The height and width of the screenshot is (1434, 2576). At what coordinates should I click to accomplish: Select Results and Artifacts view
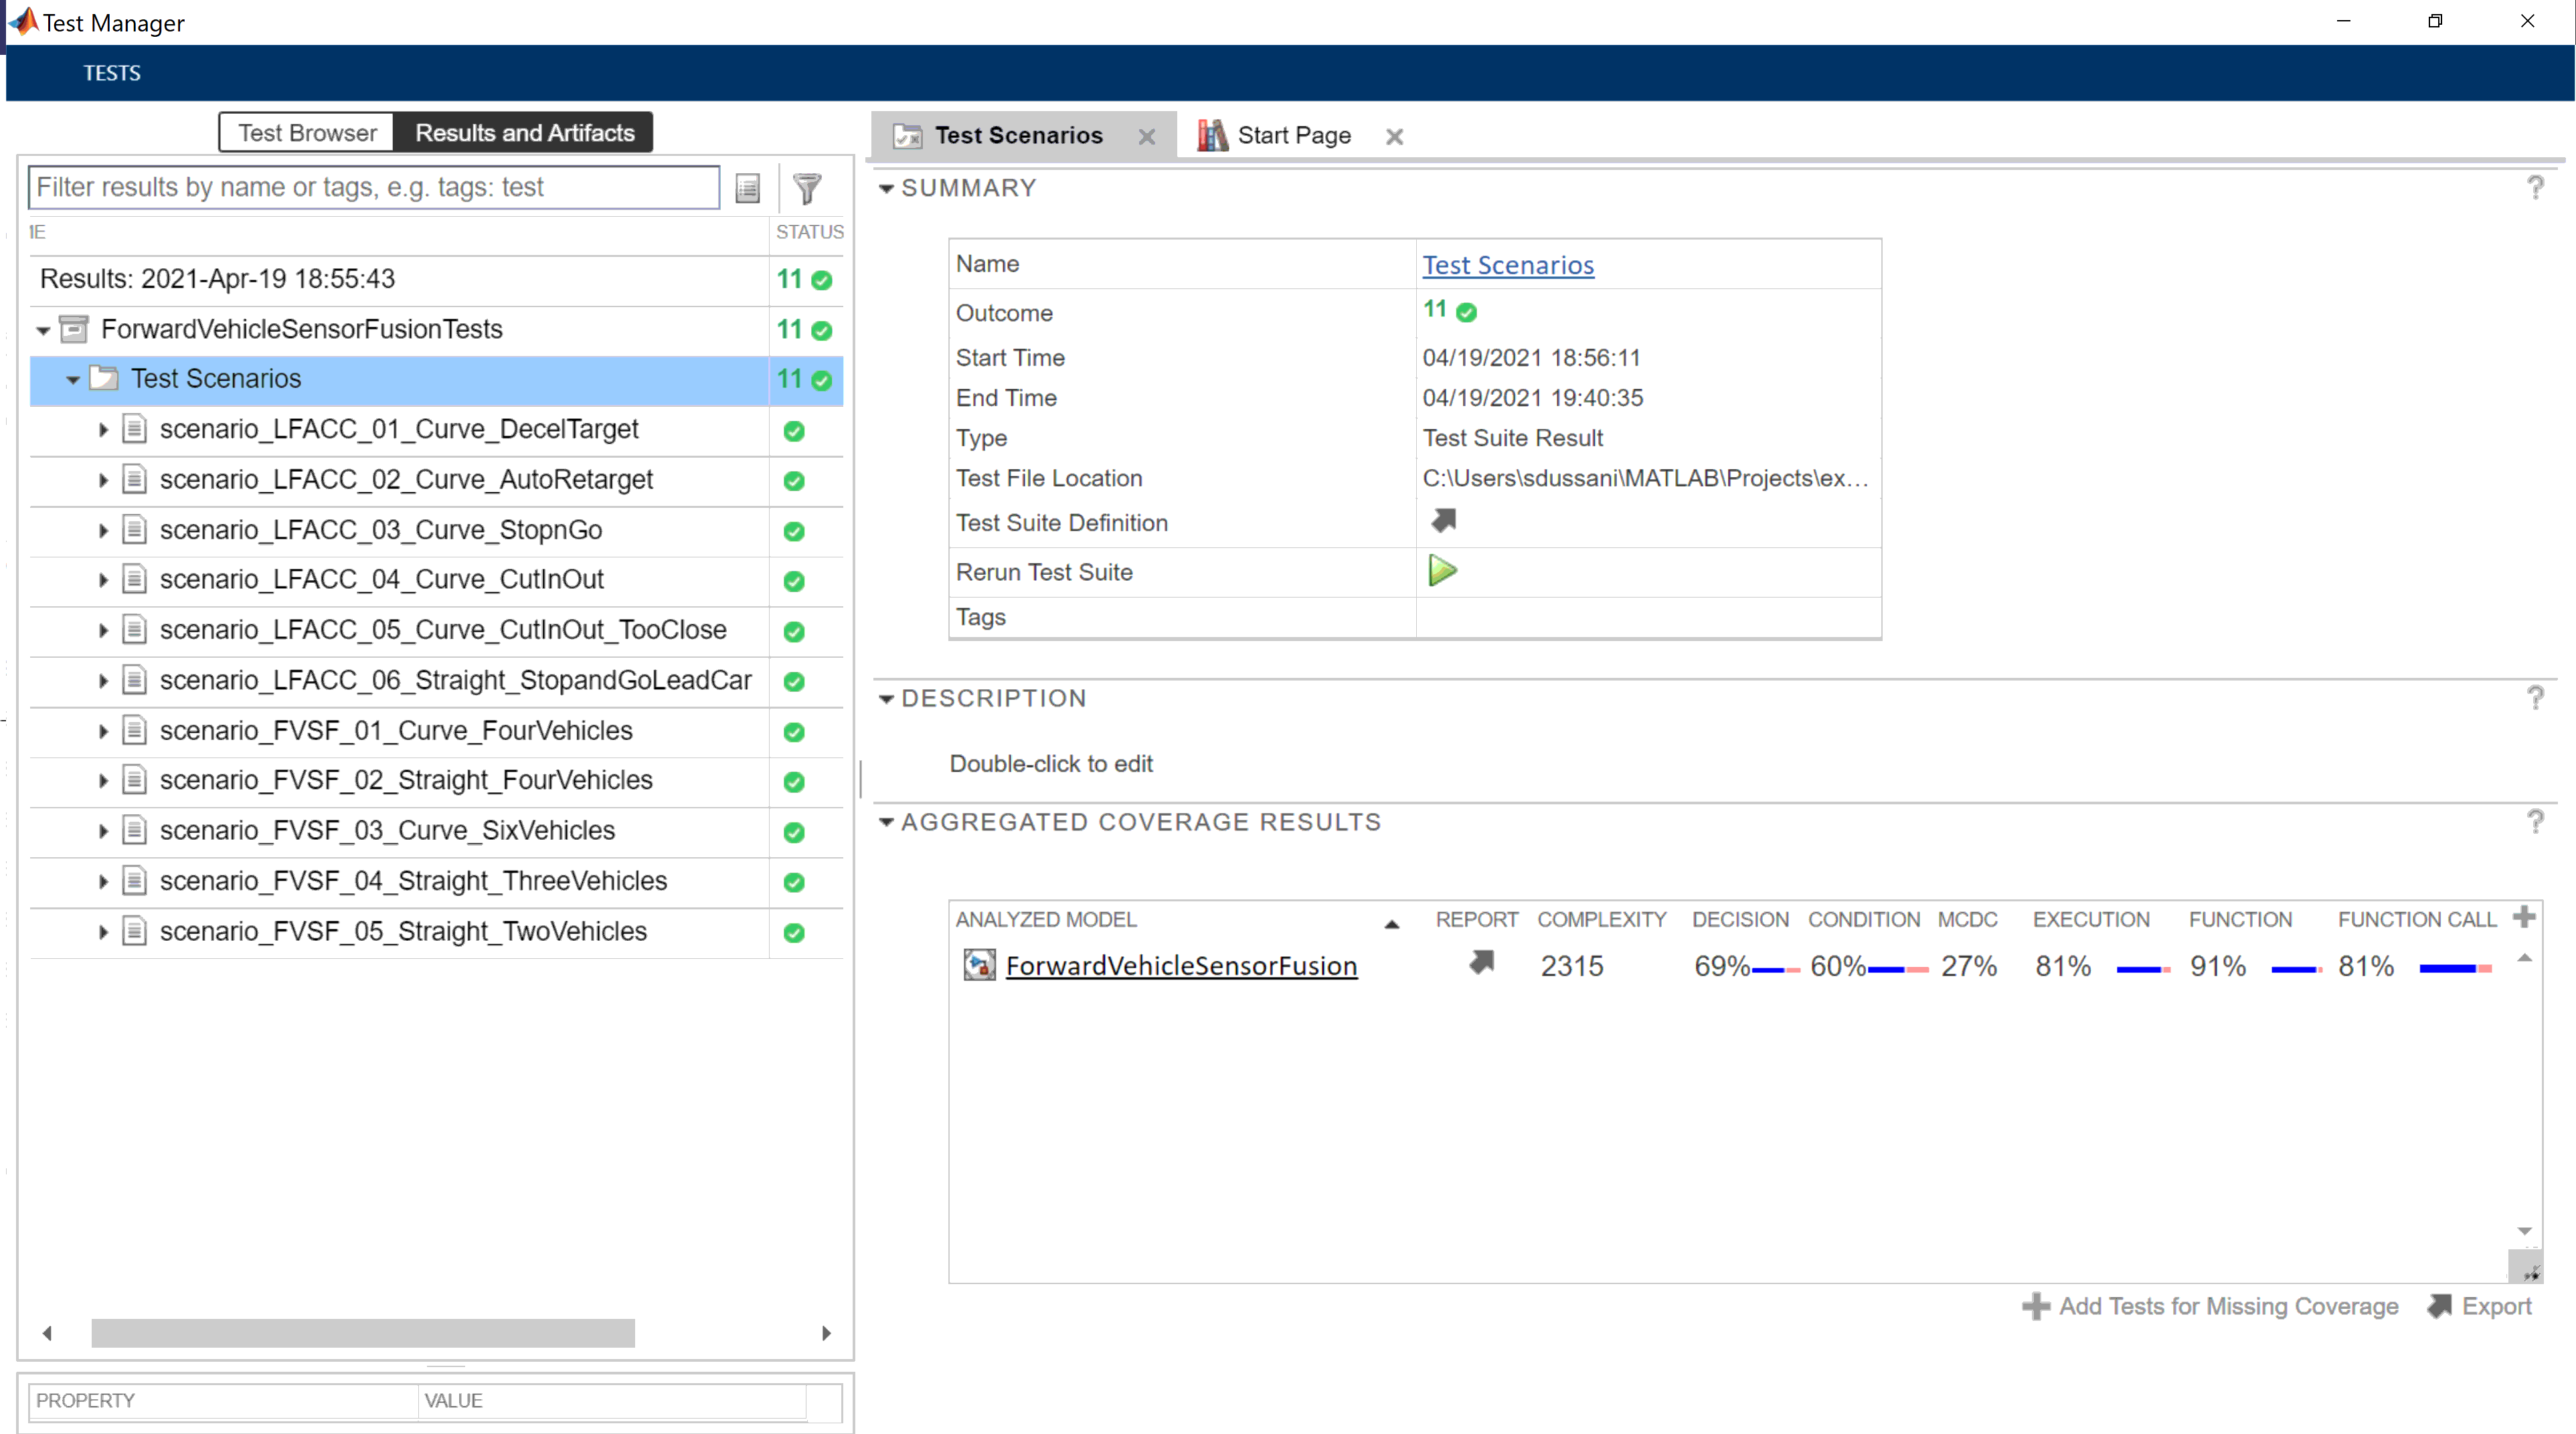click(524, 133)
